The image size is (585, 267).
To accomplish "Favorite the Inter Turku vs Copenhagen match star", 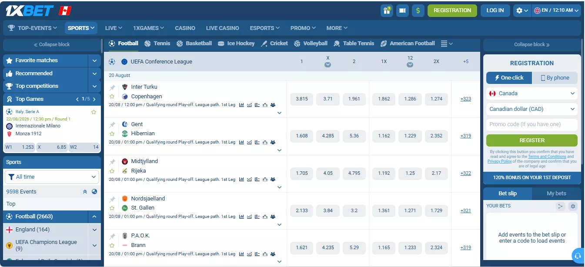I will (x=112, y=97).
